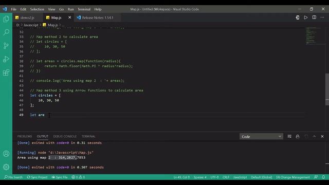This screenshot has height=185, width=329.
Task: Switch to Release Notes: 1.54.1 tab
Action: point(97,17)
